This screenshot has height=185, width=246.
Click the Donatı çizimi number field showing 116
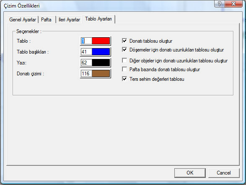86,74
